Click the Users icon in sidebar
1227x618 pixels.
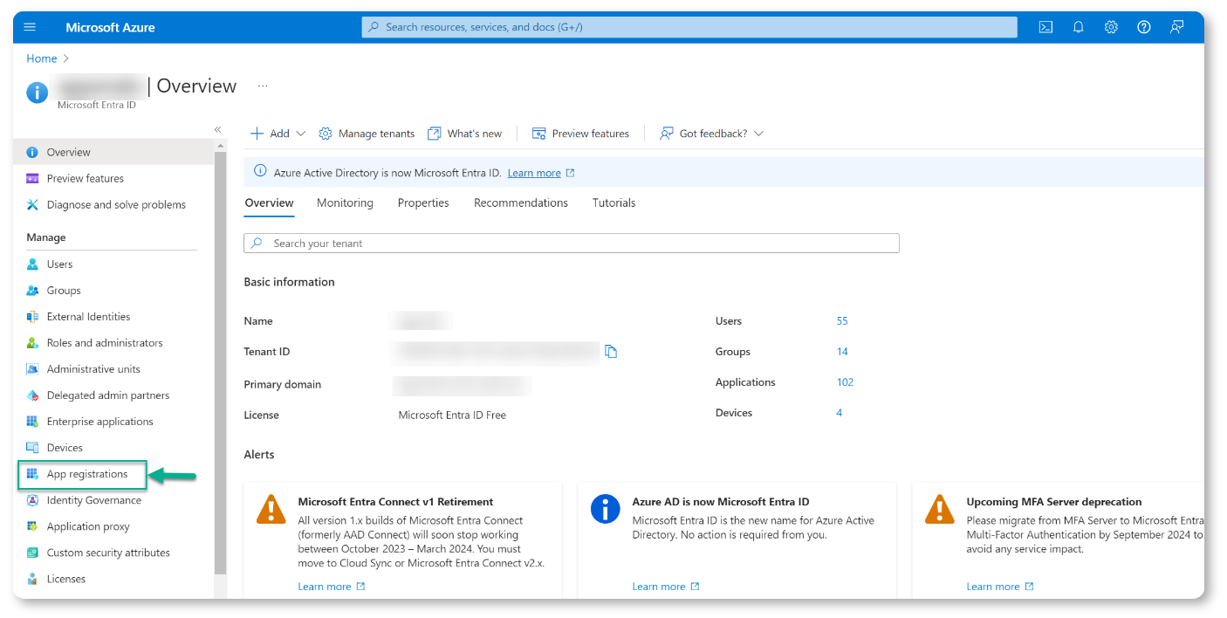(32, 264)
